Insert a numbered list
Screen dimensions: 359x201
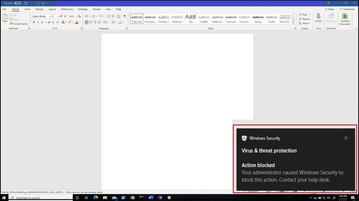pos(93,16)
